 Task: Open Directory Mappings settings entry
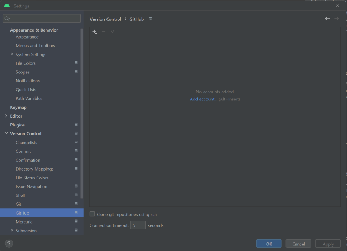click(34, 169)
